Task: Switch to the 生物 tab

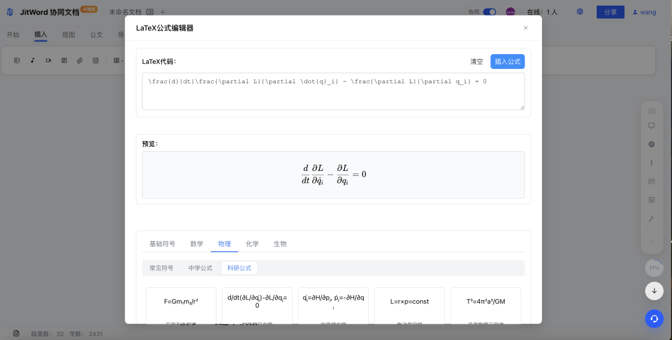Action: click(x=280, y=244)
